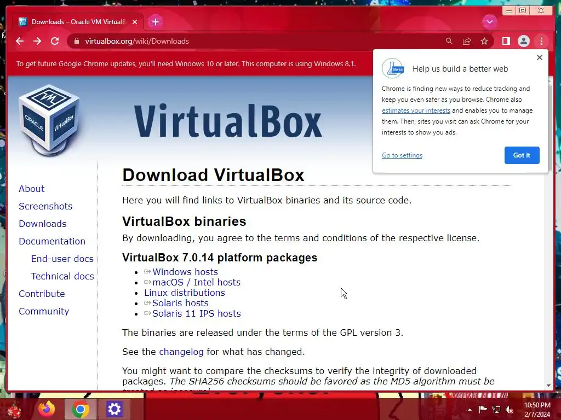Click the muted volume tray icon
Viewport: 561px width, 420px height.
[x=510, y=409]
